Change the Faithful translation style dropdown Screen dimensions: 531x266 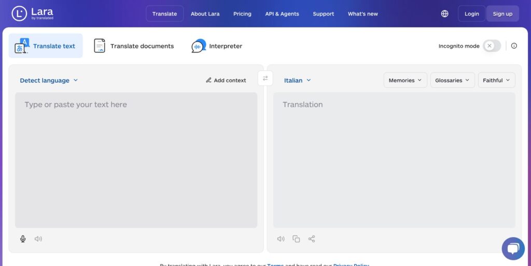pos(496,80)
